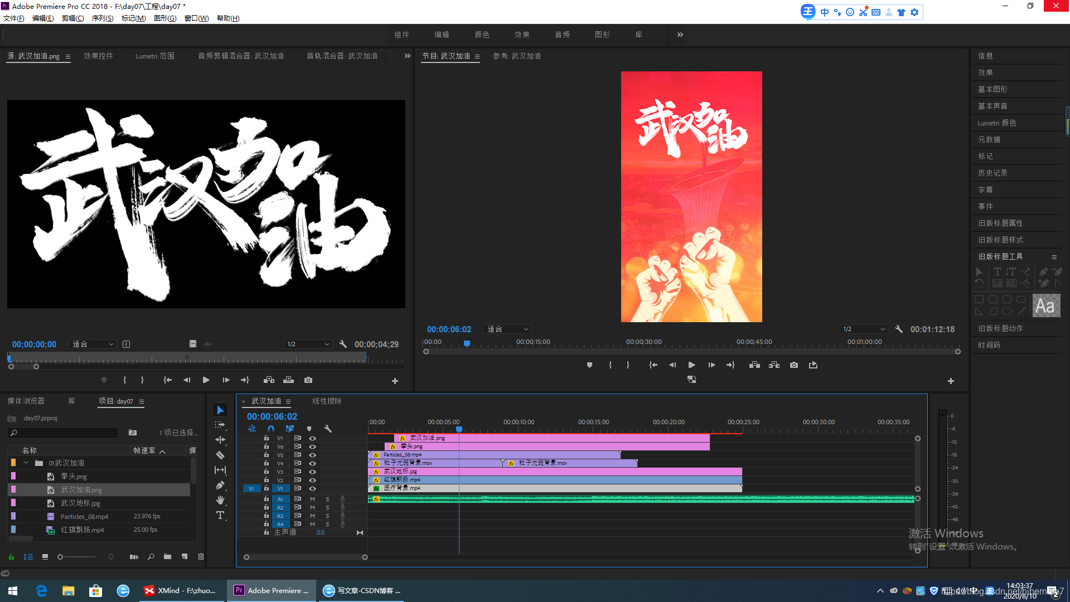1070x602 pixels.
Task: Play the Program monitor sequence
Action: pos(691,365)
